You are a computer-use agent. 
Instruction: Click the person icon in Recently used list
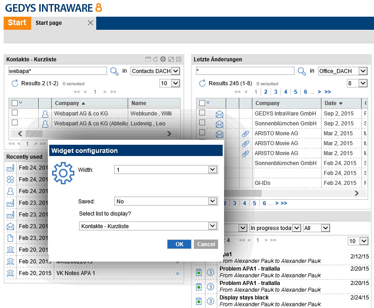pos(10,191)
